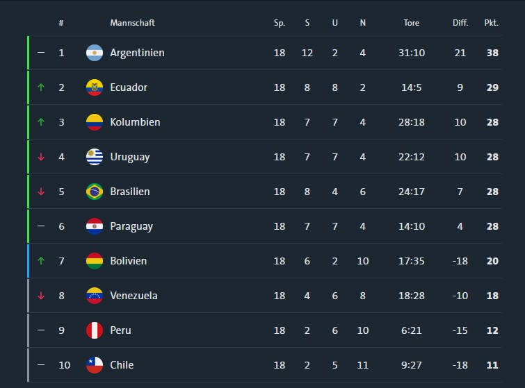This screenshot has height=388, width=525.
Task: Click the red down arrow beside Uruguay
Action: point(41,157)
